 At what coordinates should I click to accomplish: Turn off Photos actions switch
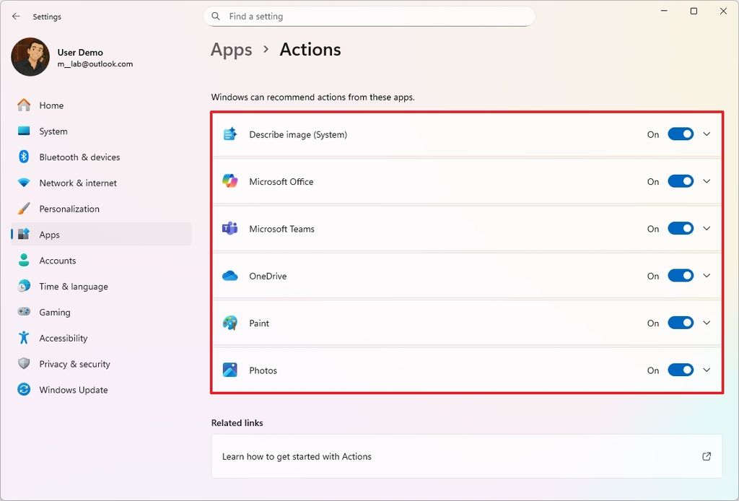click(x=680, y=370)
